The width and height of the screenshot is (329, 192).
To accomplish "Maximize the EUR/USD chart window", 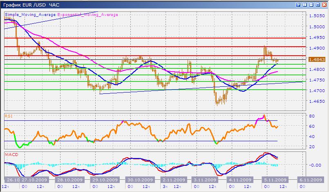I will pyautogui.click(x=318, y=5).
